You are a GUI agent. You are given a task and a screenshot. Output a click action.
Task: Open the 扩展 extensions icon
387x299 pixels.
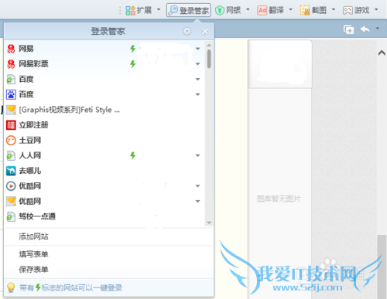130,11
